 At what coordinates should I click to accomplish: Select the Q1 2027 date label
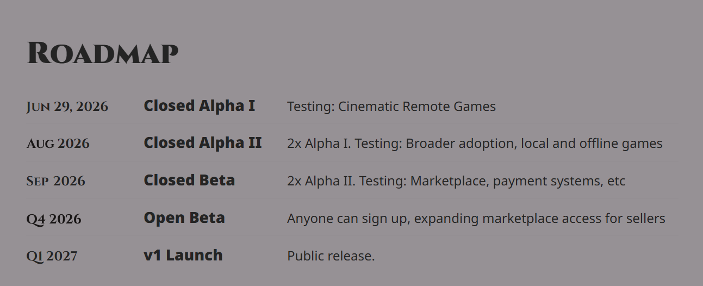52,256
